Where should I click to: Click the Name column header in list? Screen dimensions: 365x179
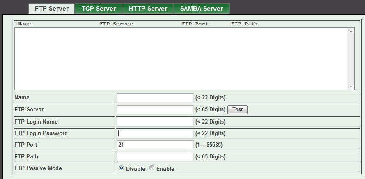point(24,24)
